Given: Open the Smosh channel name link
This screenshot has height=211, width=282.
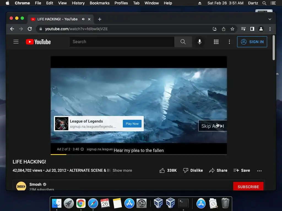Looking at the screenshot, I should 36,184.
